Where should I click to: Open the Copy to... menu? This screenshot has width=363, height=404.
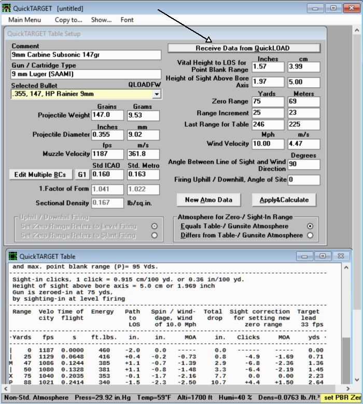tap(68, 20)
